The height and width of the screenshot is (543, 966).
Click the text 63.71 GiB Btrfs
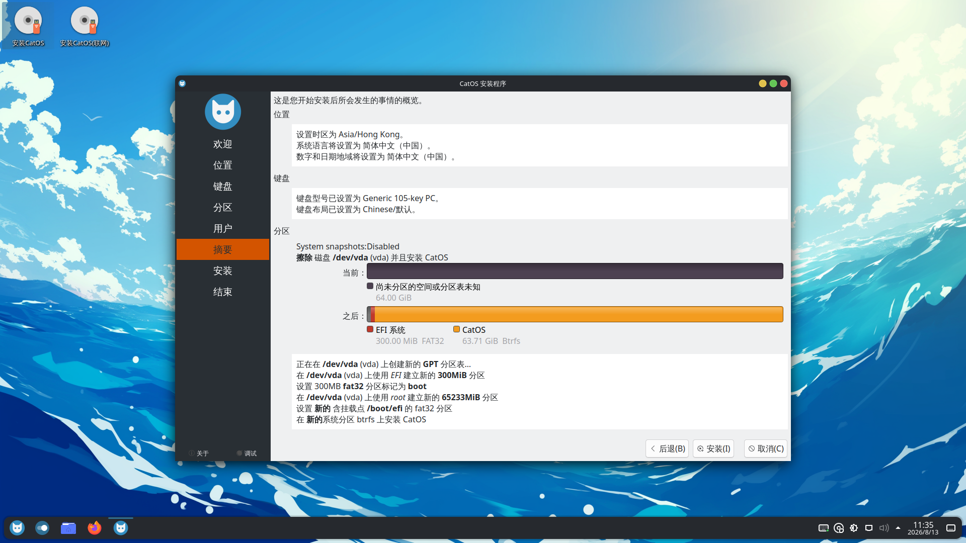[491, 341]
